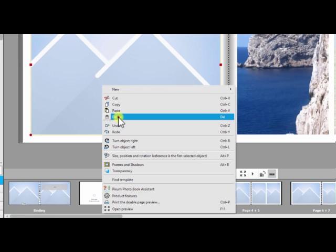This screenshot has width=336, height=252.
Task: Click the Turn object left rotate icon
Action: click(x=107, y=147)
